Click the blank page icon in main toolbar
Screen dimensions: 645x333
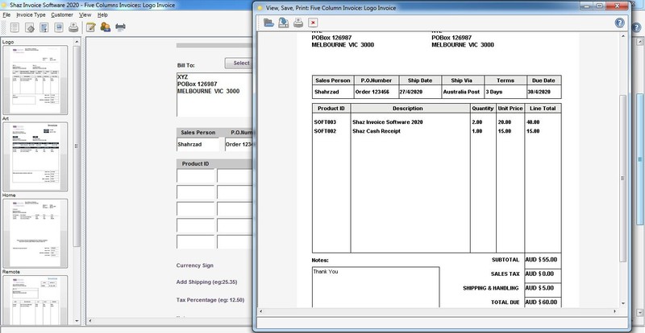coord(15,27)
